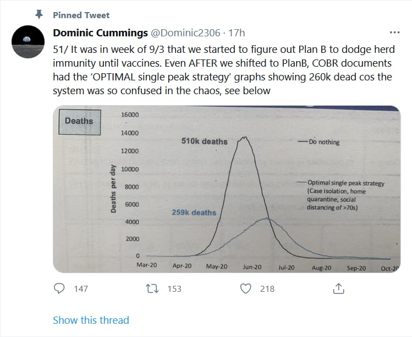Viewport: 412px width, 337px height.
Task: Click the share upload icon
Action: 339,289
